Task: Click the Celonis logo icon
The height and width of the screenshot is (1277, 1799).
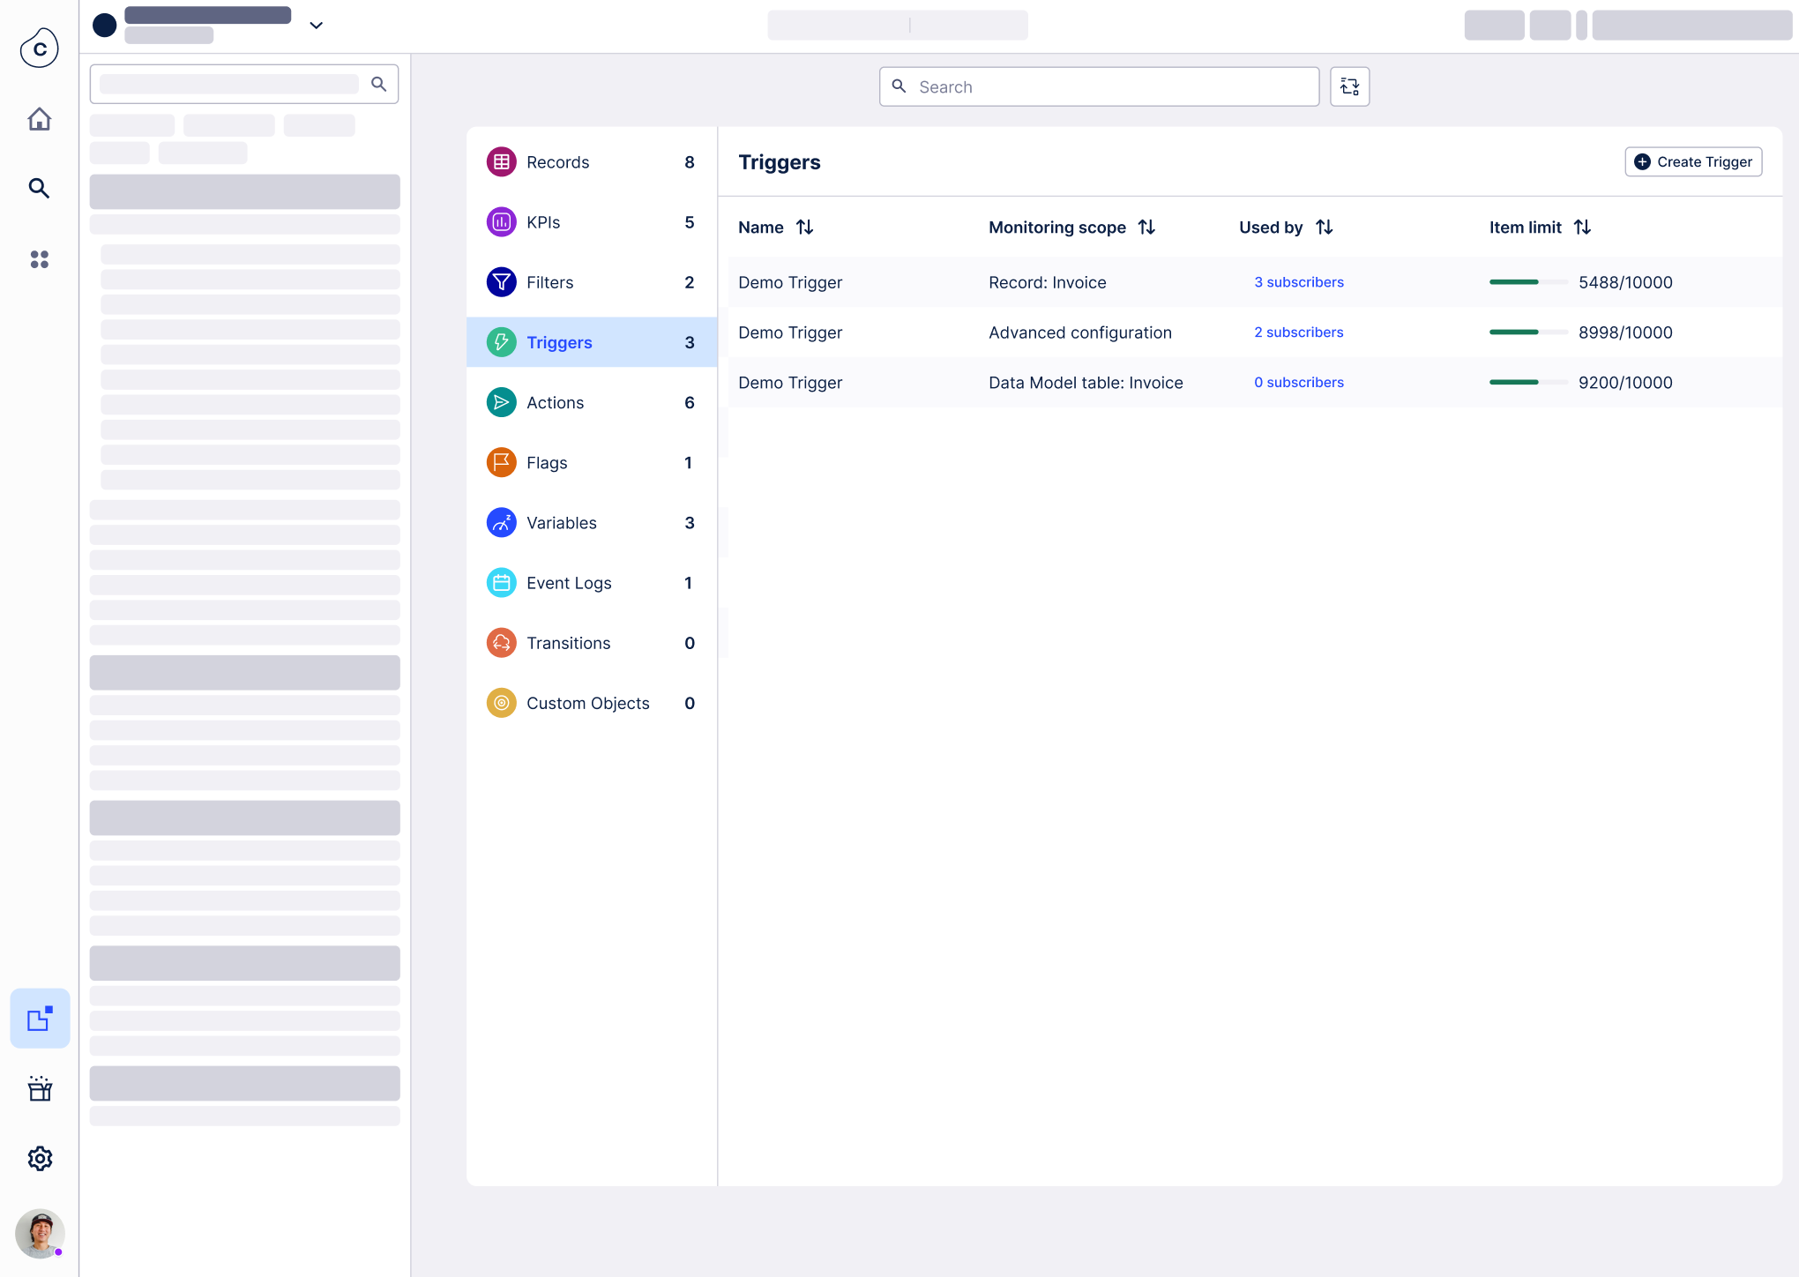Action: click(40, 48)
